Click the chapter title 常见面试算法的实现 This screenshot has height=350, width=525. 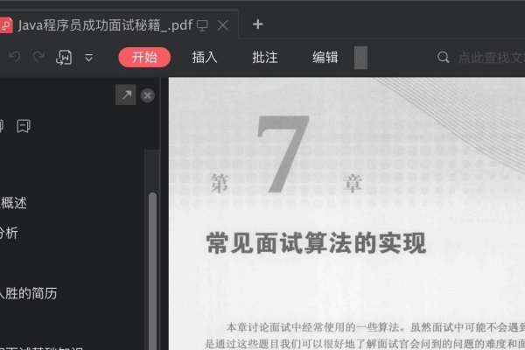point(316,243)
